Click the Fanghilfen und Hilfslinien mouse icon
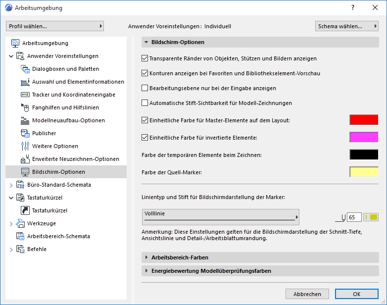The width and height of the screenshot is (387, 305). (x=25, y=107)
